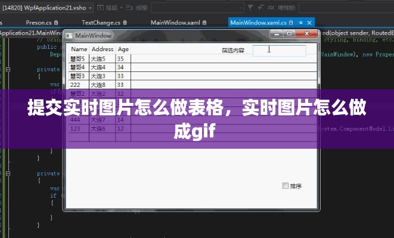Click the filter funnel icon in debug toolbar

250,8
